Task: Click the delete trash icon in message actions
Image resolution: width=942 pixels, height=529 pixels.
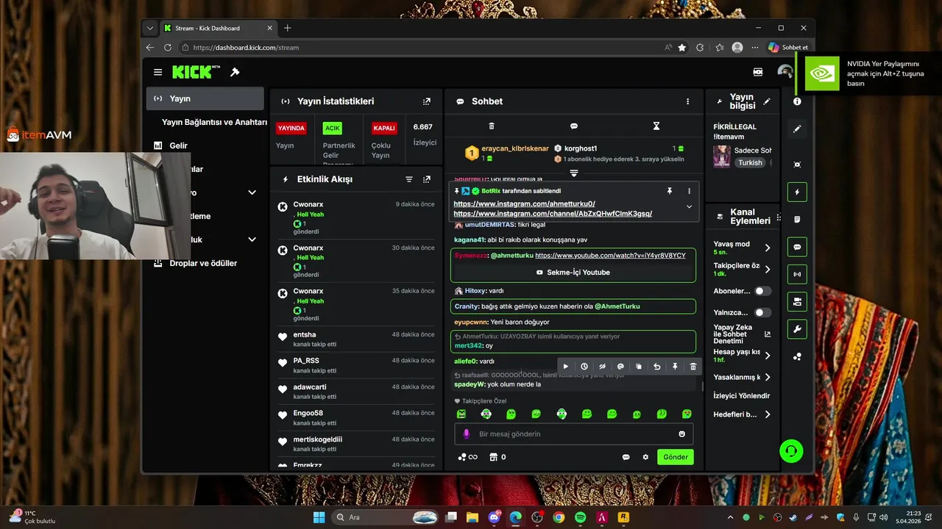Action: [x=693, y=367]
